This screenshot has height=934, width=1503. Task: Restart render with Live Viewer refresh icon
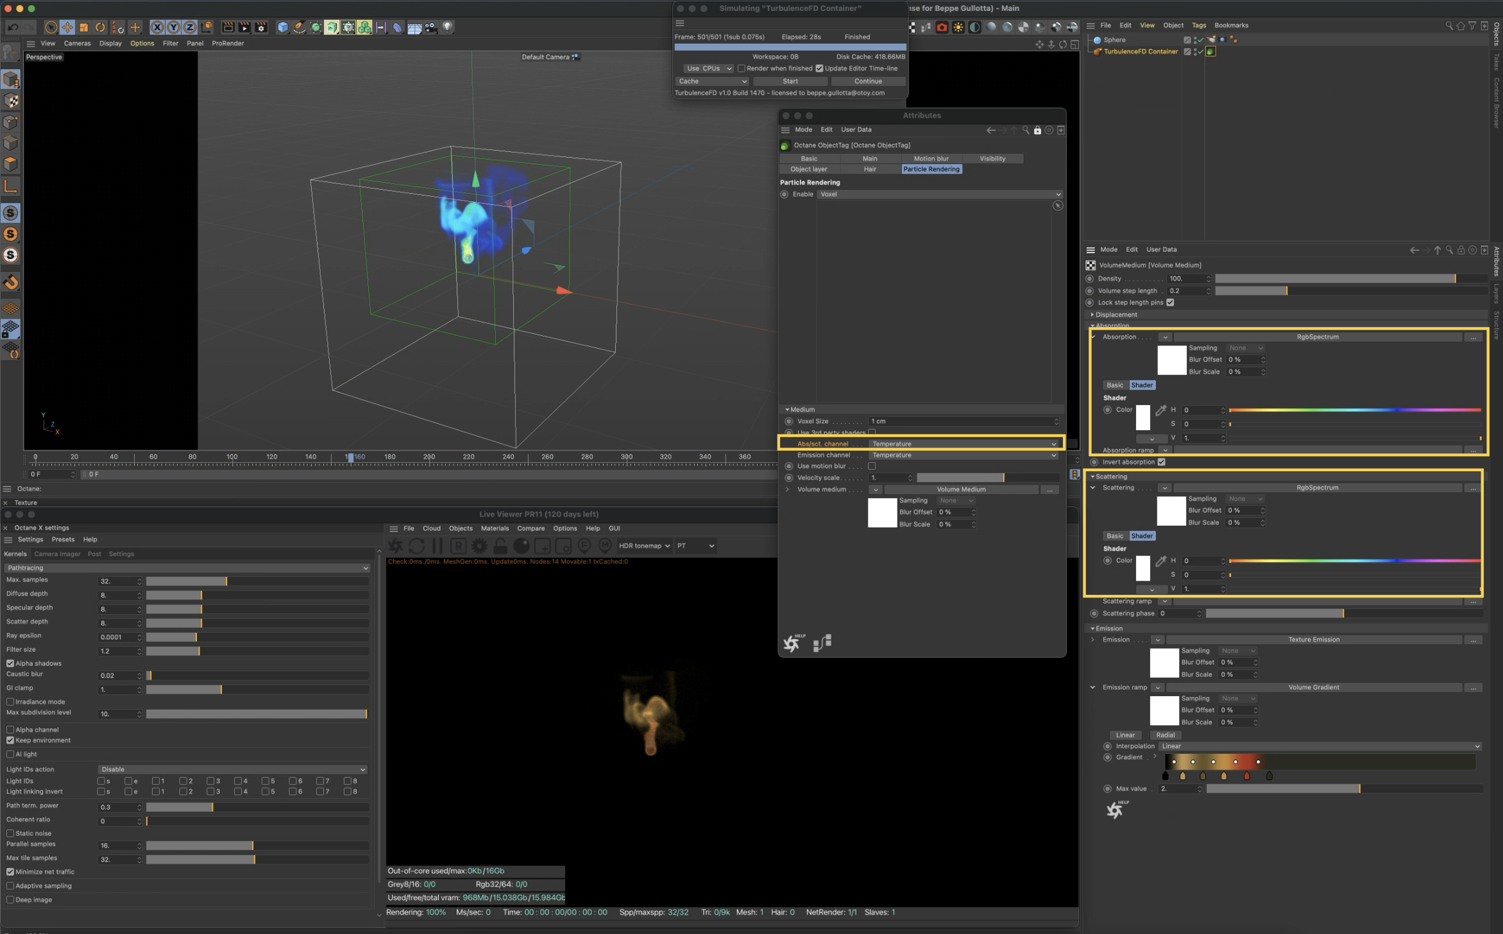click(x=416, y=546)
